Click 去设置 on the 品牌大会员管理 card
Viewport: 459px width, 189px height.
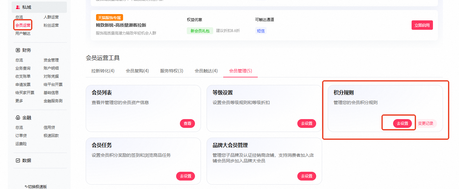coord(307,176)
